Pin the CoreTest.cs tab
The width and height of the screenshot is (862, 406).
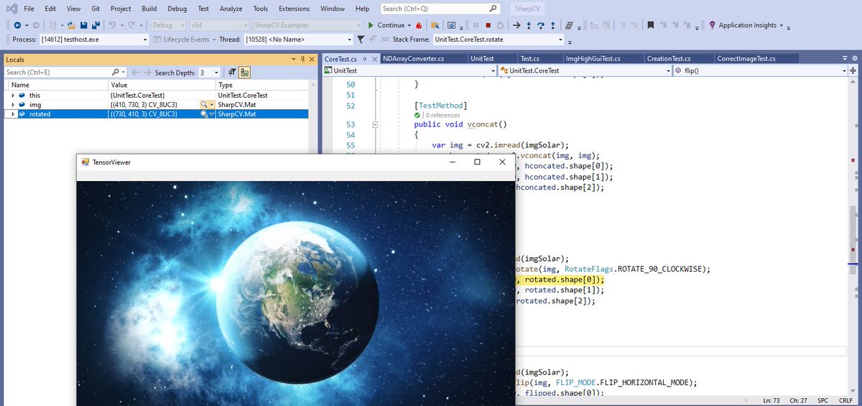click(x=364, y=59)
